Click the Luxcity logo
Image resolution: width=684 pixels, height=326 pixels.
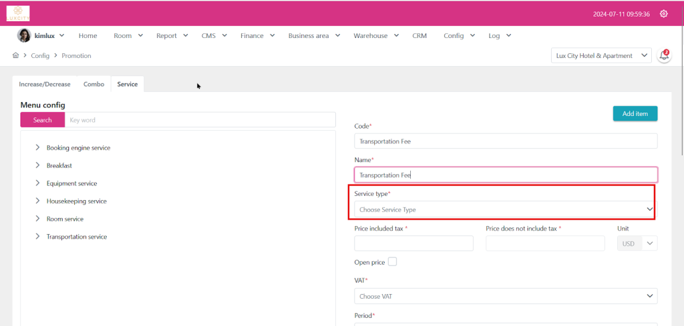coord(18,13)
